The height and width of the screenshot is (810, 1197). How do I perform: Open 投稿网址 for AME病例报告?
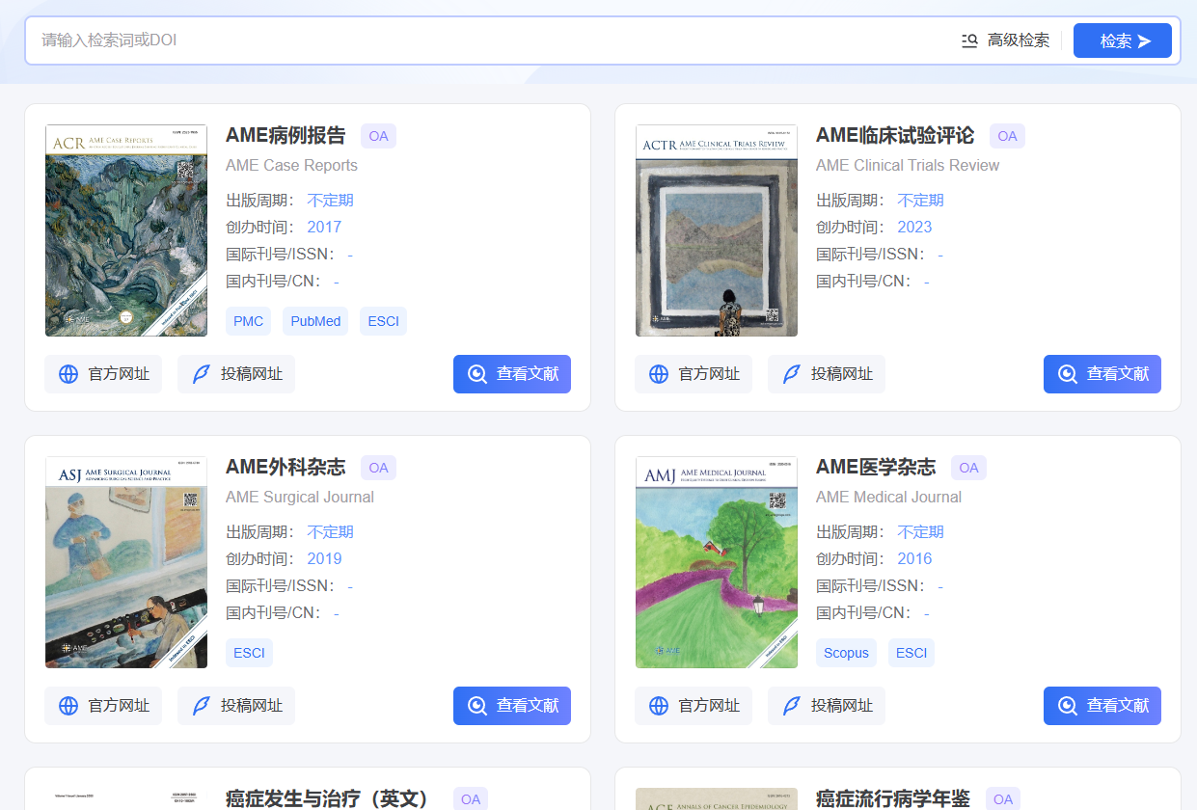click(x=236, y=374)
